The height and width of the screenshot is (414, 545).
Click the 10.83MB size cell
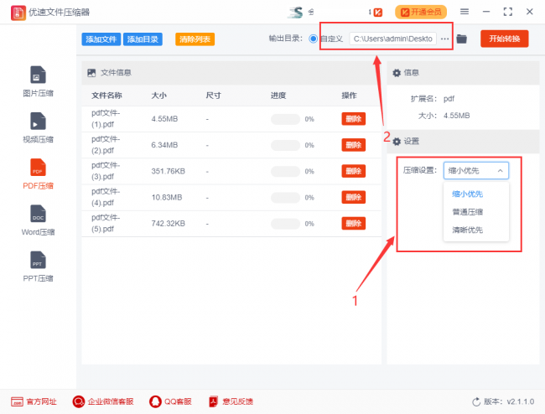click(x=167, y=197)
